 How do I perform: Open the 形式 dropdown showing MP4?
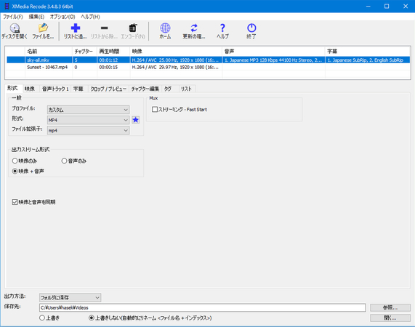point(88,120)
